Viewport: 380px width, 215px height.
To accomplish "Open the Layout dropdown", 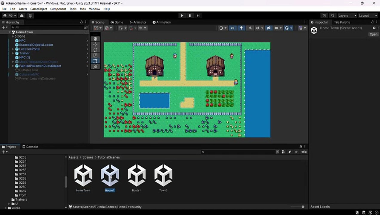I will pyautogui.click(x=367, y=16).
